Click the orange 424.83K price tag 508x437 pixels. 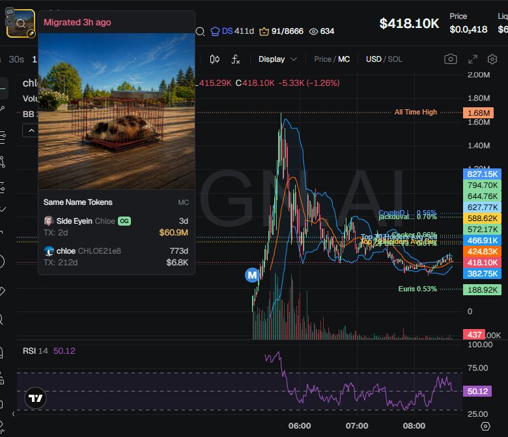coord(482,251)
